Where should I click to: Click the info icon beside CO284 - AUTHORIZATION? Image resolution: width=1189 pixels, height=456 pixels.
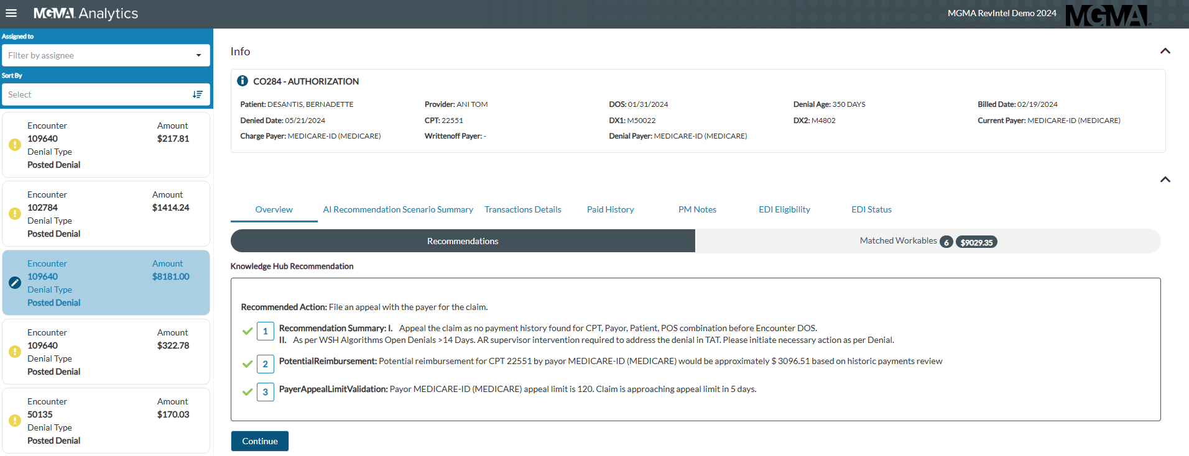click(x=243, y=81)
